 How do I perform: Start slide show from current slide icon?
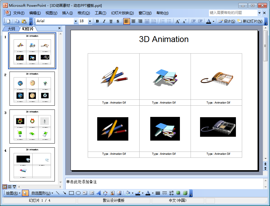(14, 186)
